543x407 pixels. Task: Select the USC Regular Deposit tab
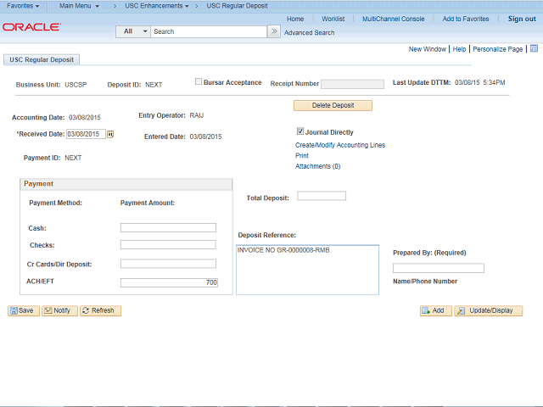tap(42, 59)
